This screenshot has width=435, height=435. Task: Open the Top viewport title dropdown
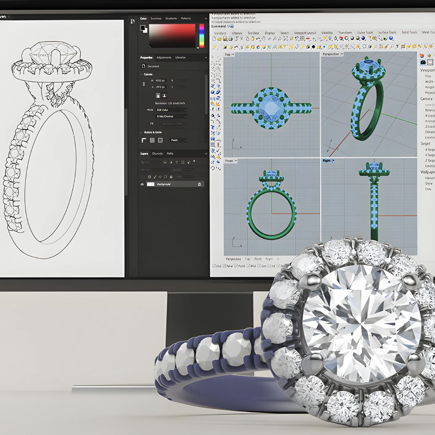point(233,54)
